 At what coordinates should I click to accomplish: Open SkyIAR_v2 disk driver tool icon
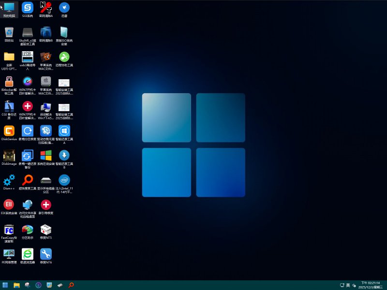(x=28, y=36)
